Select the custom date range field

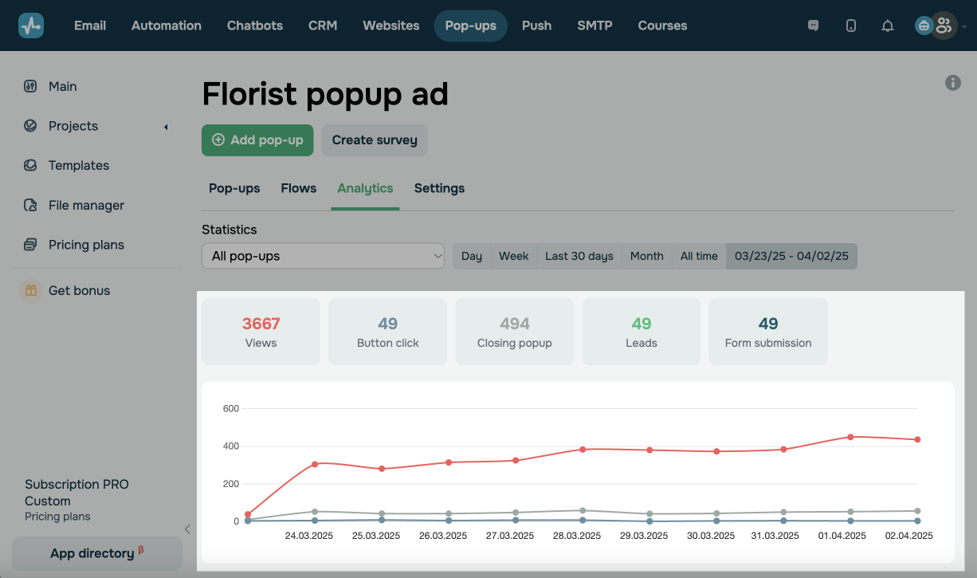click(x=791, y=256)
